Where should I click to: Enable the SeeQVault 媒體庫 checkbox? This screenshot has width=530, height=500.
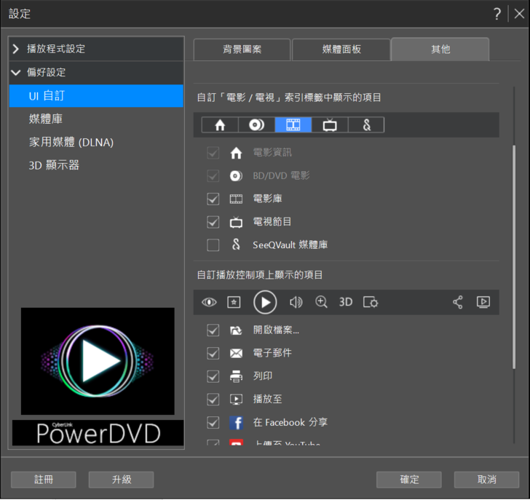(x=213, y=245)
